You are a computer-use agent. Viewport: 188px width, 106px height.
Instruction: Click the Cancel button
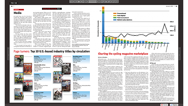click(164, 105)
